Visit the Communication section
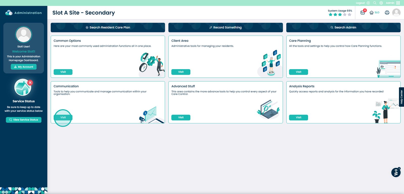 point(63,118)
